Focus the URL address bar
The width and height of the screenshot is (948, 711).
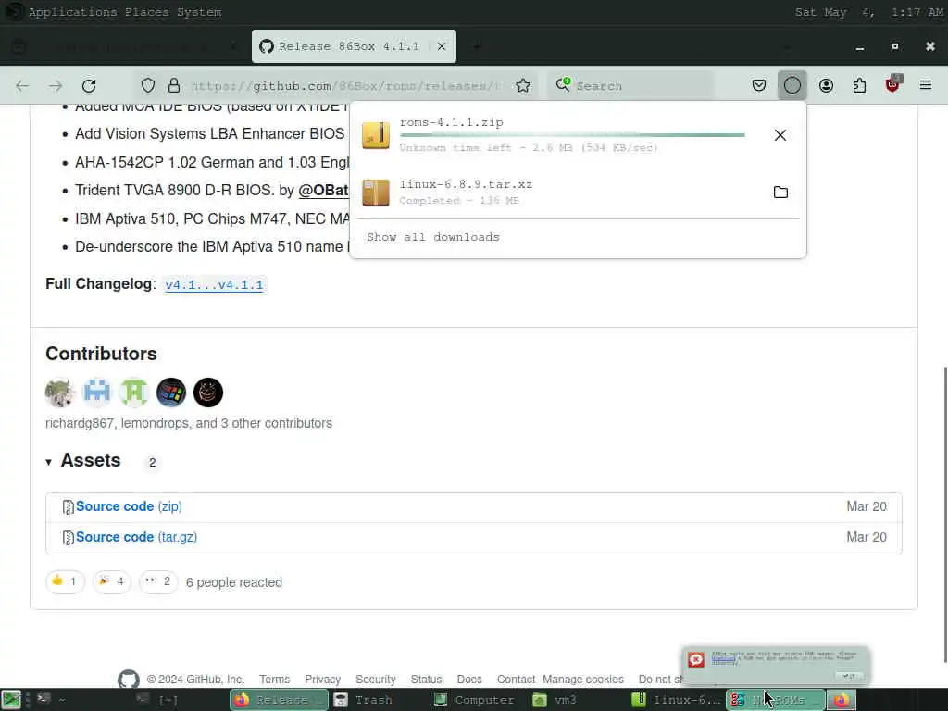(x=344, y=86)
